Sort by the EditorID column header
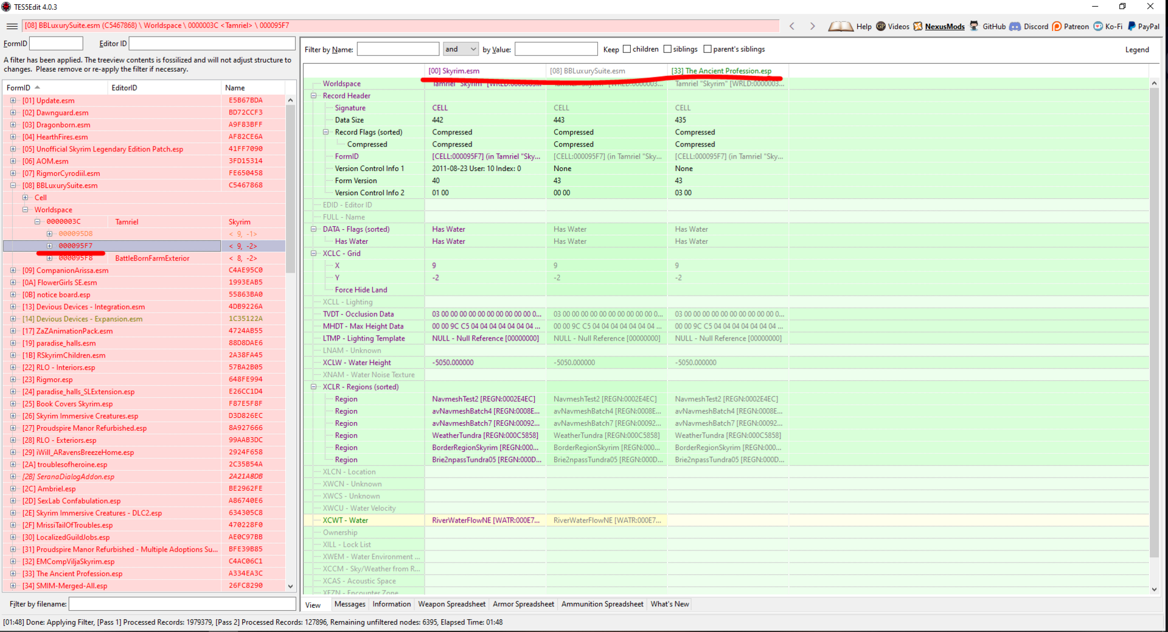 coord(164,88)
